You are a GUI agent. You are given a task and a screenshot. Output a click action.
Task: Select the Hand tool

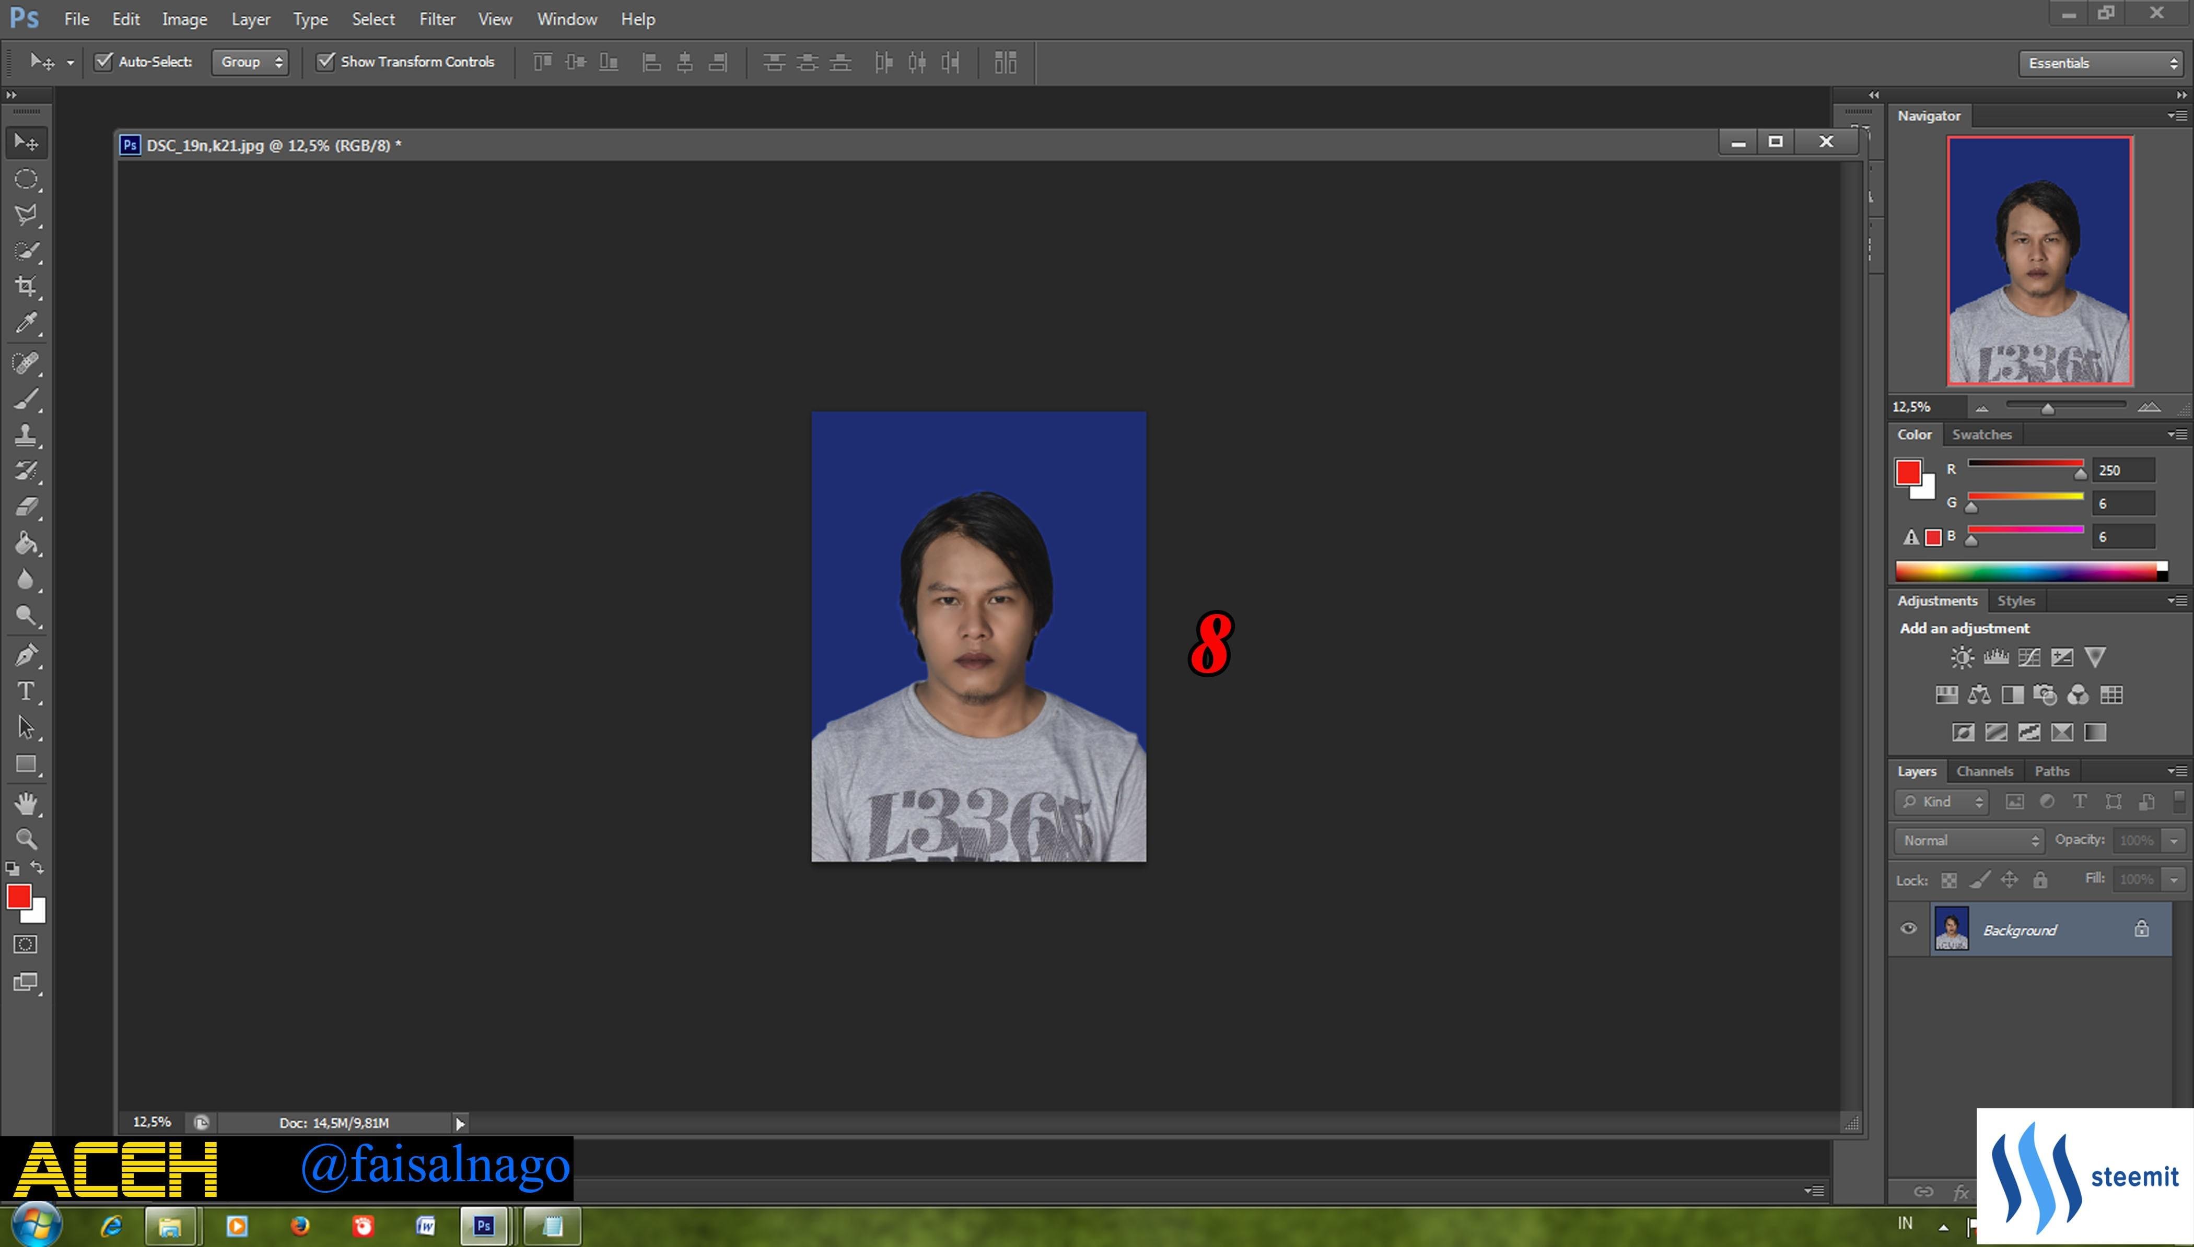click(x=26, y=803)
